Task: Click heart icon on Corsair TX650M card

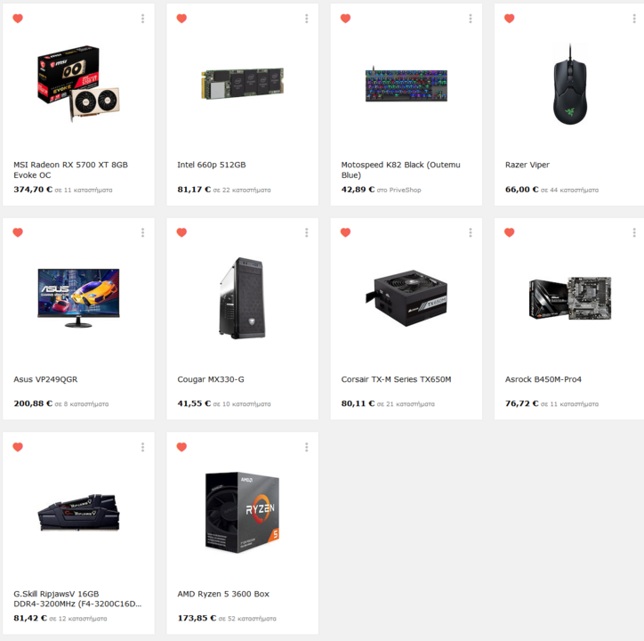Action: (x=345, y=232)
